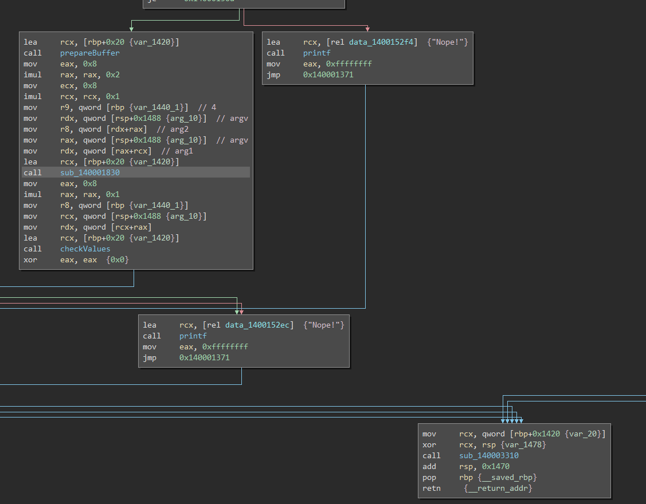Open the data_1400152ec data reference

point(257,325)
